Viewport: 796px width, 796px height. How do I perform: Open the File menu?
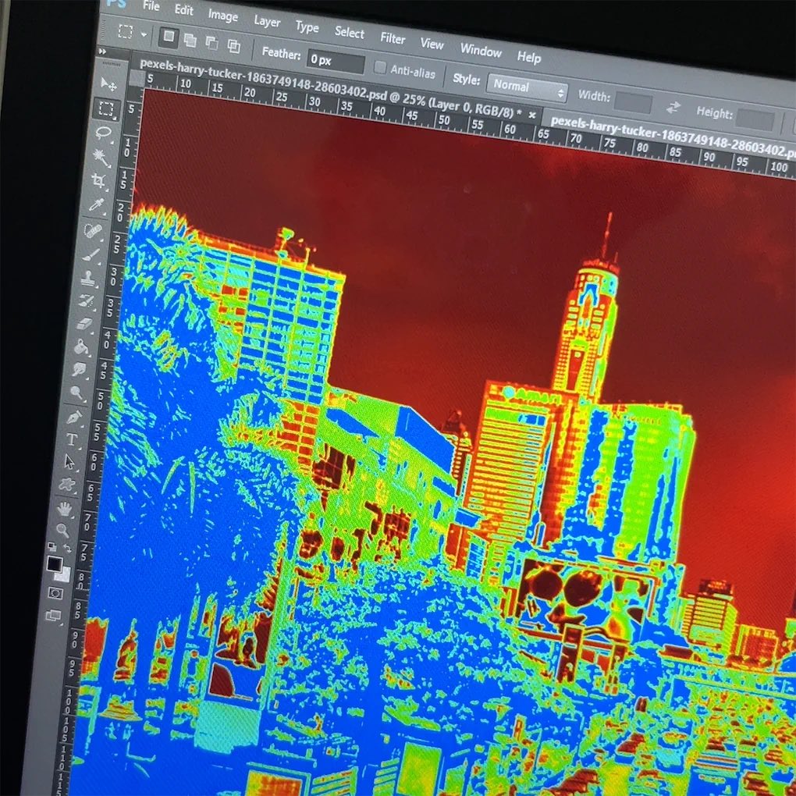pyautogui.click(x=151, y=6)
